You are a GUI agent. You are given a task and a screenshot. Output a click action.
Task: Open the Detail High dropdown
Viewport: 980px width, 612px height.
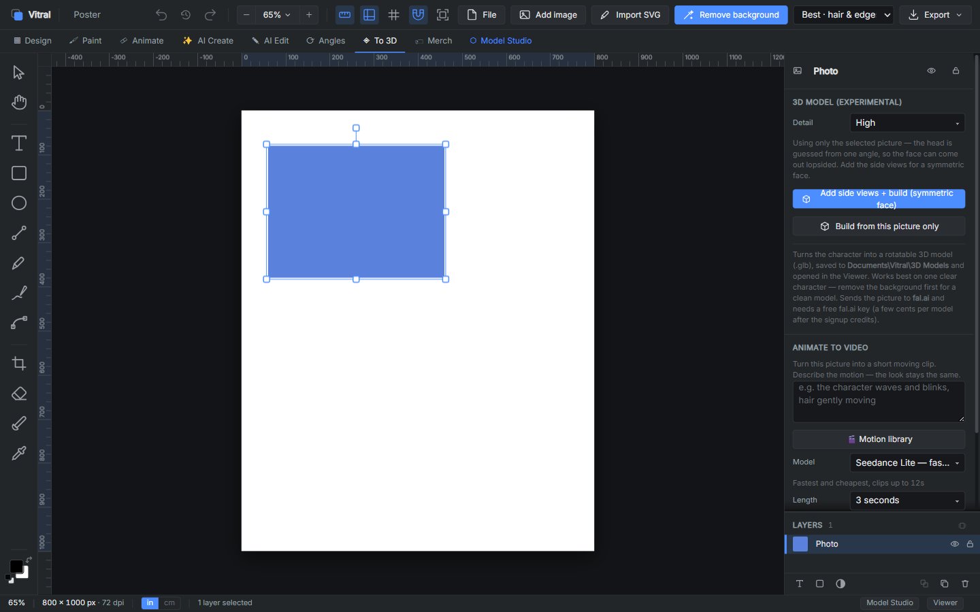click(x=907, y=123)
